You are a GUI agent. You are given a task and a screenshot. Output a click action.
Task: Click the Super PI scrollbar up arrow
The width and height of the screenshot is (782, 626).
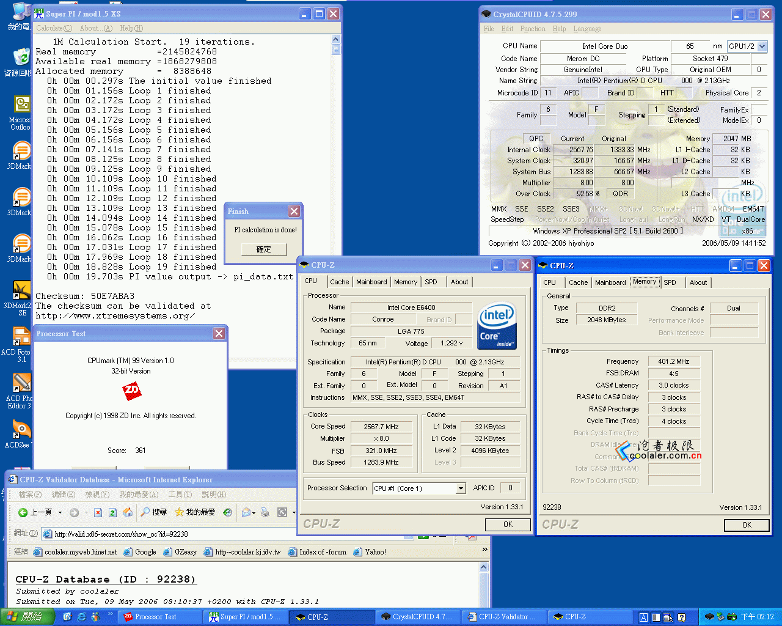336,40
